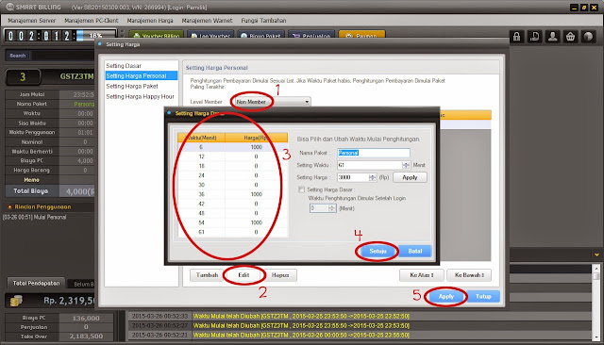Click the Nama Paket text field
Screen dimensions: 604x345
[x=374, y=153]
